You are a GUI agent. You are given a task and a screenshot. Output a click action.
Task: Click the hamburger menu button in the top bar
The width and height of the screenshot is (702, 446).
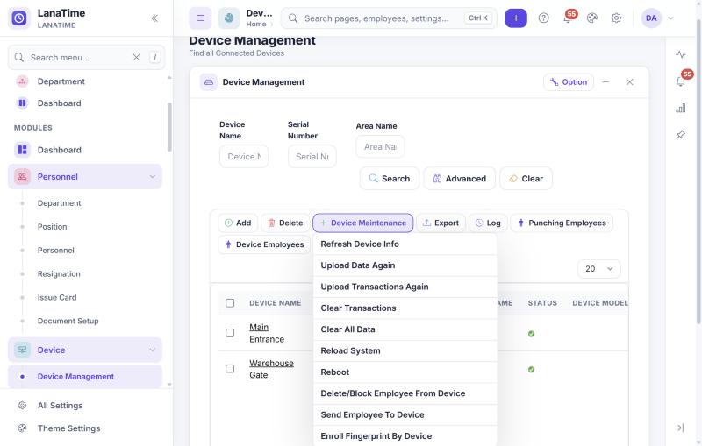click(200, 18)
